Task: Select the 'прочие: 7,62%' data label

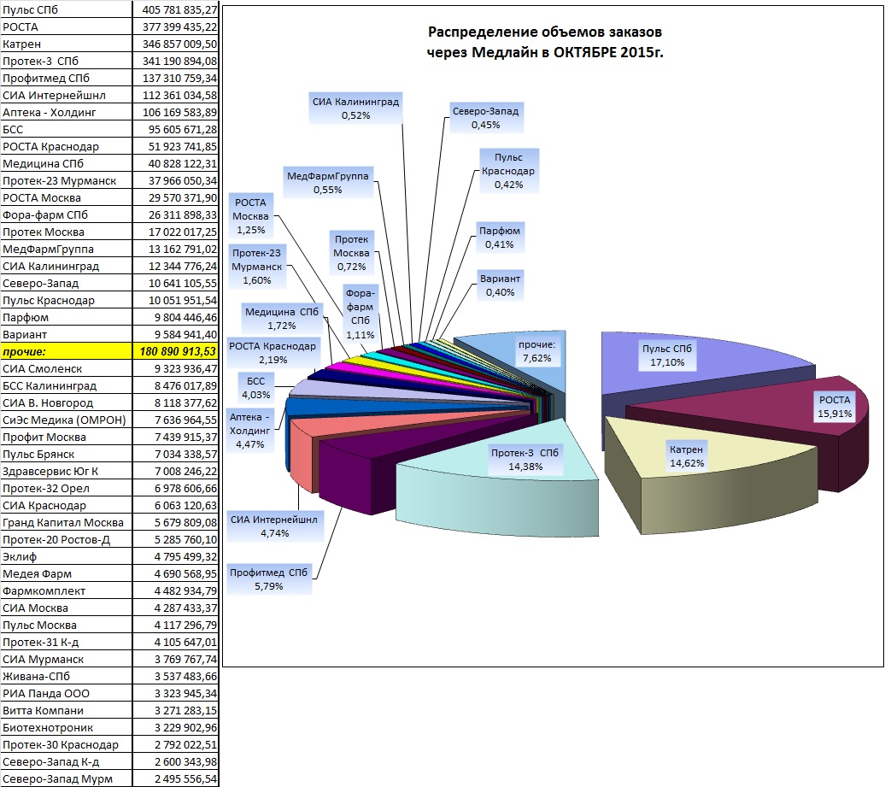Action: pos(537,350)
